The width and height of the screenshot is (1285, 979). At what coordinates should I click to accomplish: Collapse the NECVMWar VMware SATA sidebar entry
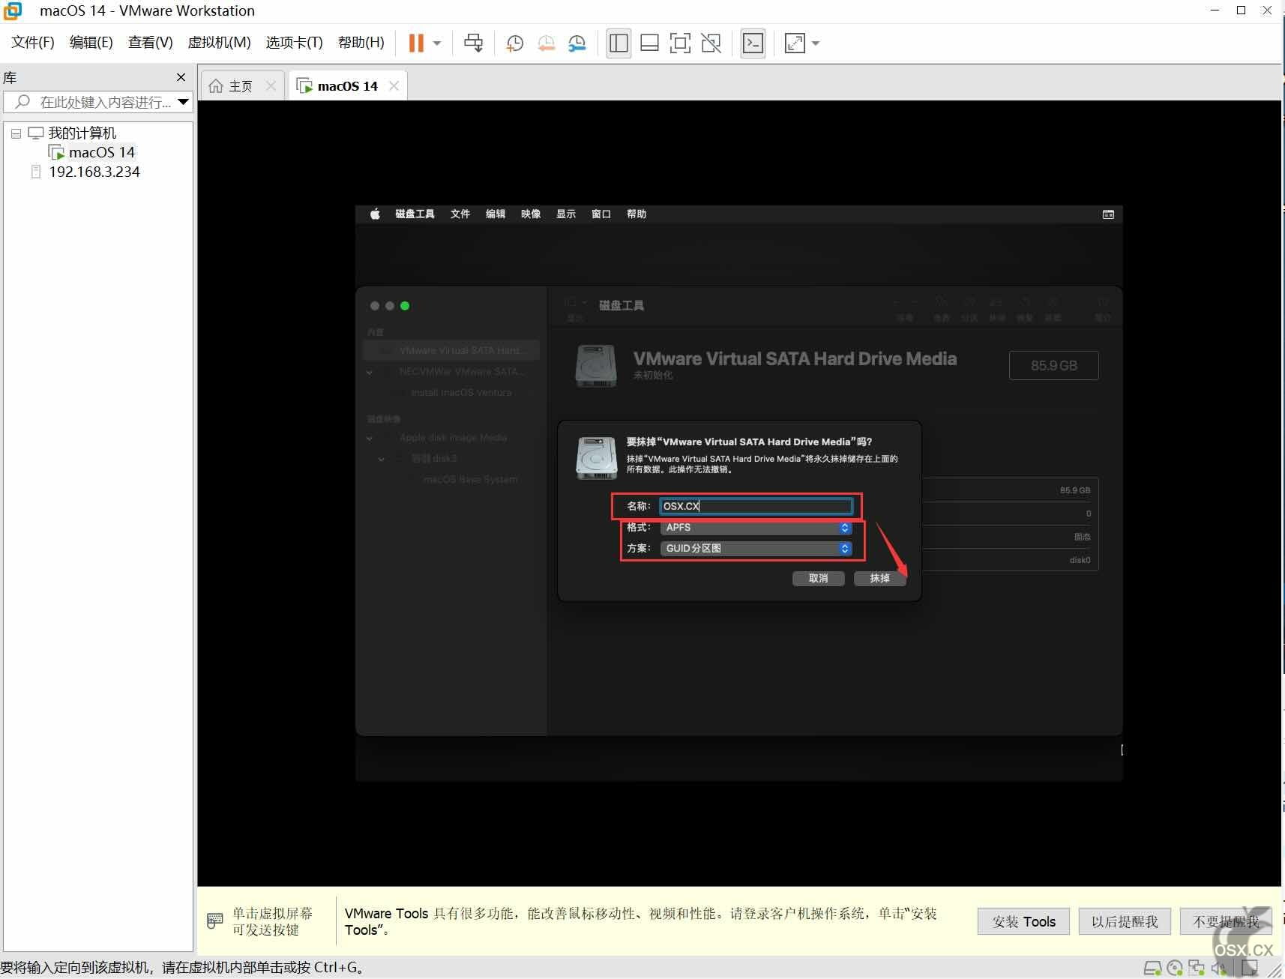coord(370,372)
